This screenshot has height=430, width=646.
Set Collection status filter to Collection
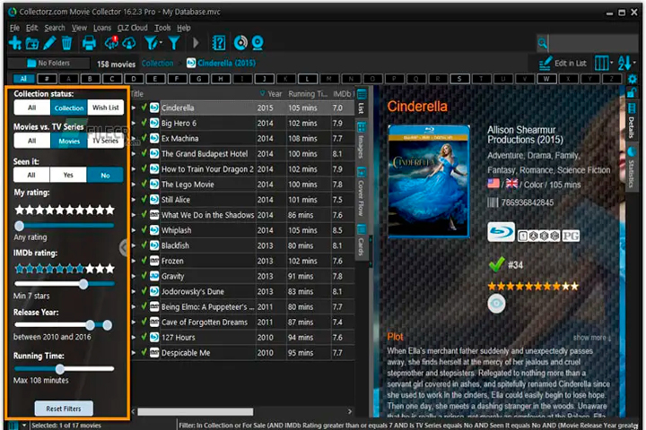pos(69,107)
